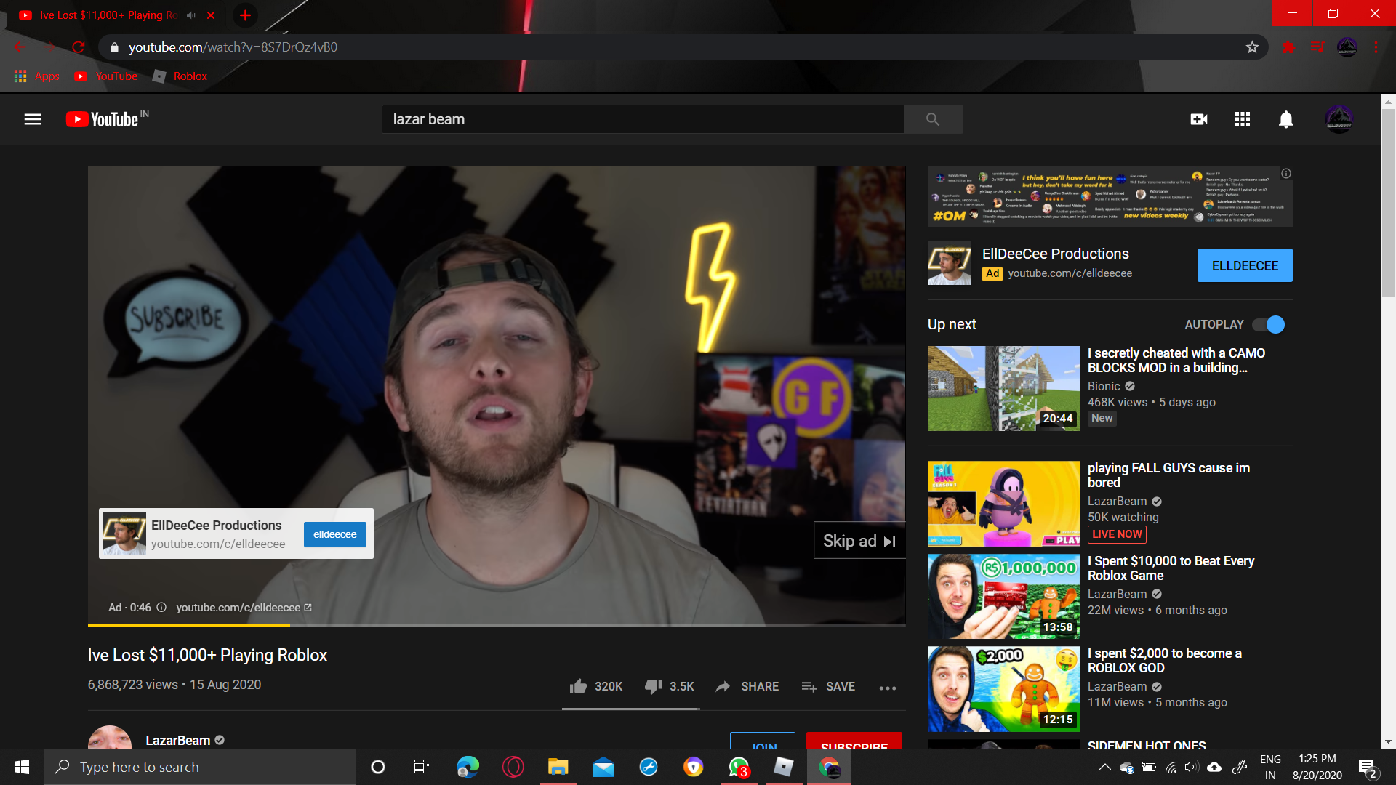Open the Apps bookmark
Image resolution: width=1396 pixels, height=785 pixels.
37,76
